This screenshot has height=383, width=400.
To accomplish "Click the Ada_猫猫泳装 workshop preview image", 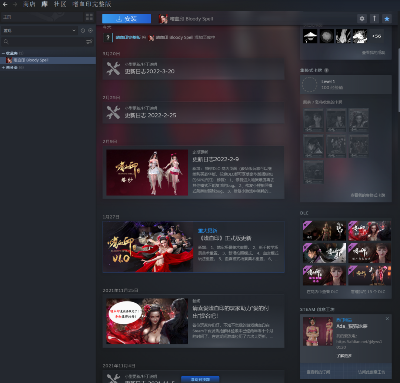I will point(318,332).
